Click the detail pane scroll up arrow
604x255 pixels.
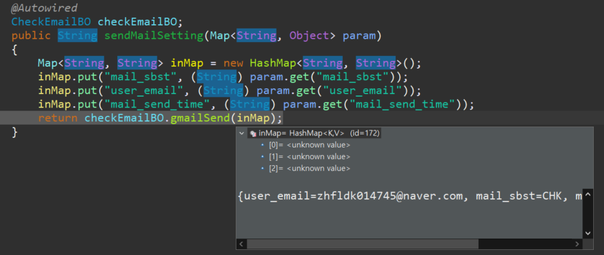pyautogui.click(x=588, y=195)
